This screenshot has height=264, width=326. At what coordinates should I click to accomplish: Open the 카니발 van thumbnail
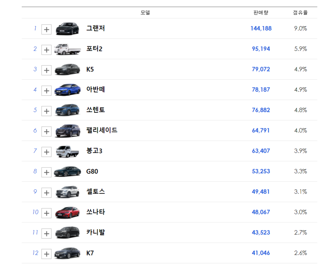tap(67, 232)
